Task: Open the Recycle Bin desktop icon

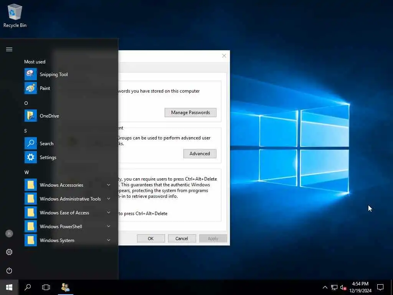Action: (x=15, y=15)
